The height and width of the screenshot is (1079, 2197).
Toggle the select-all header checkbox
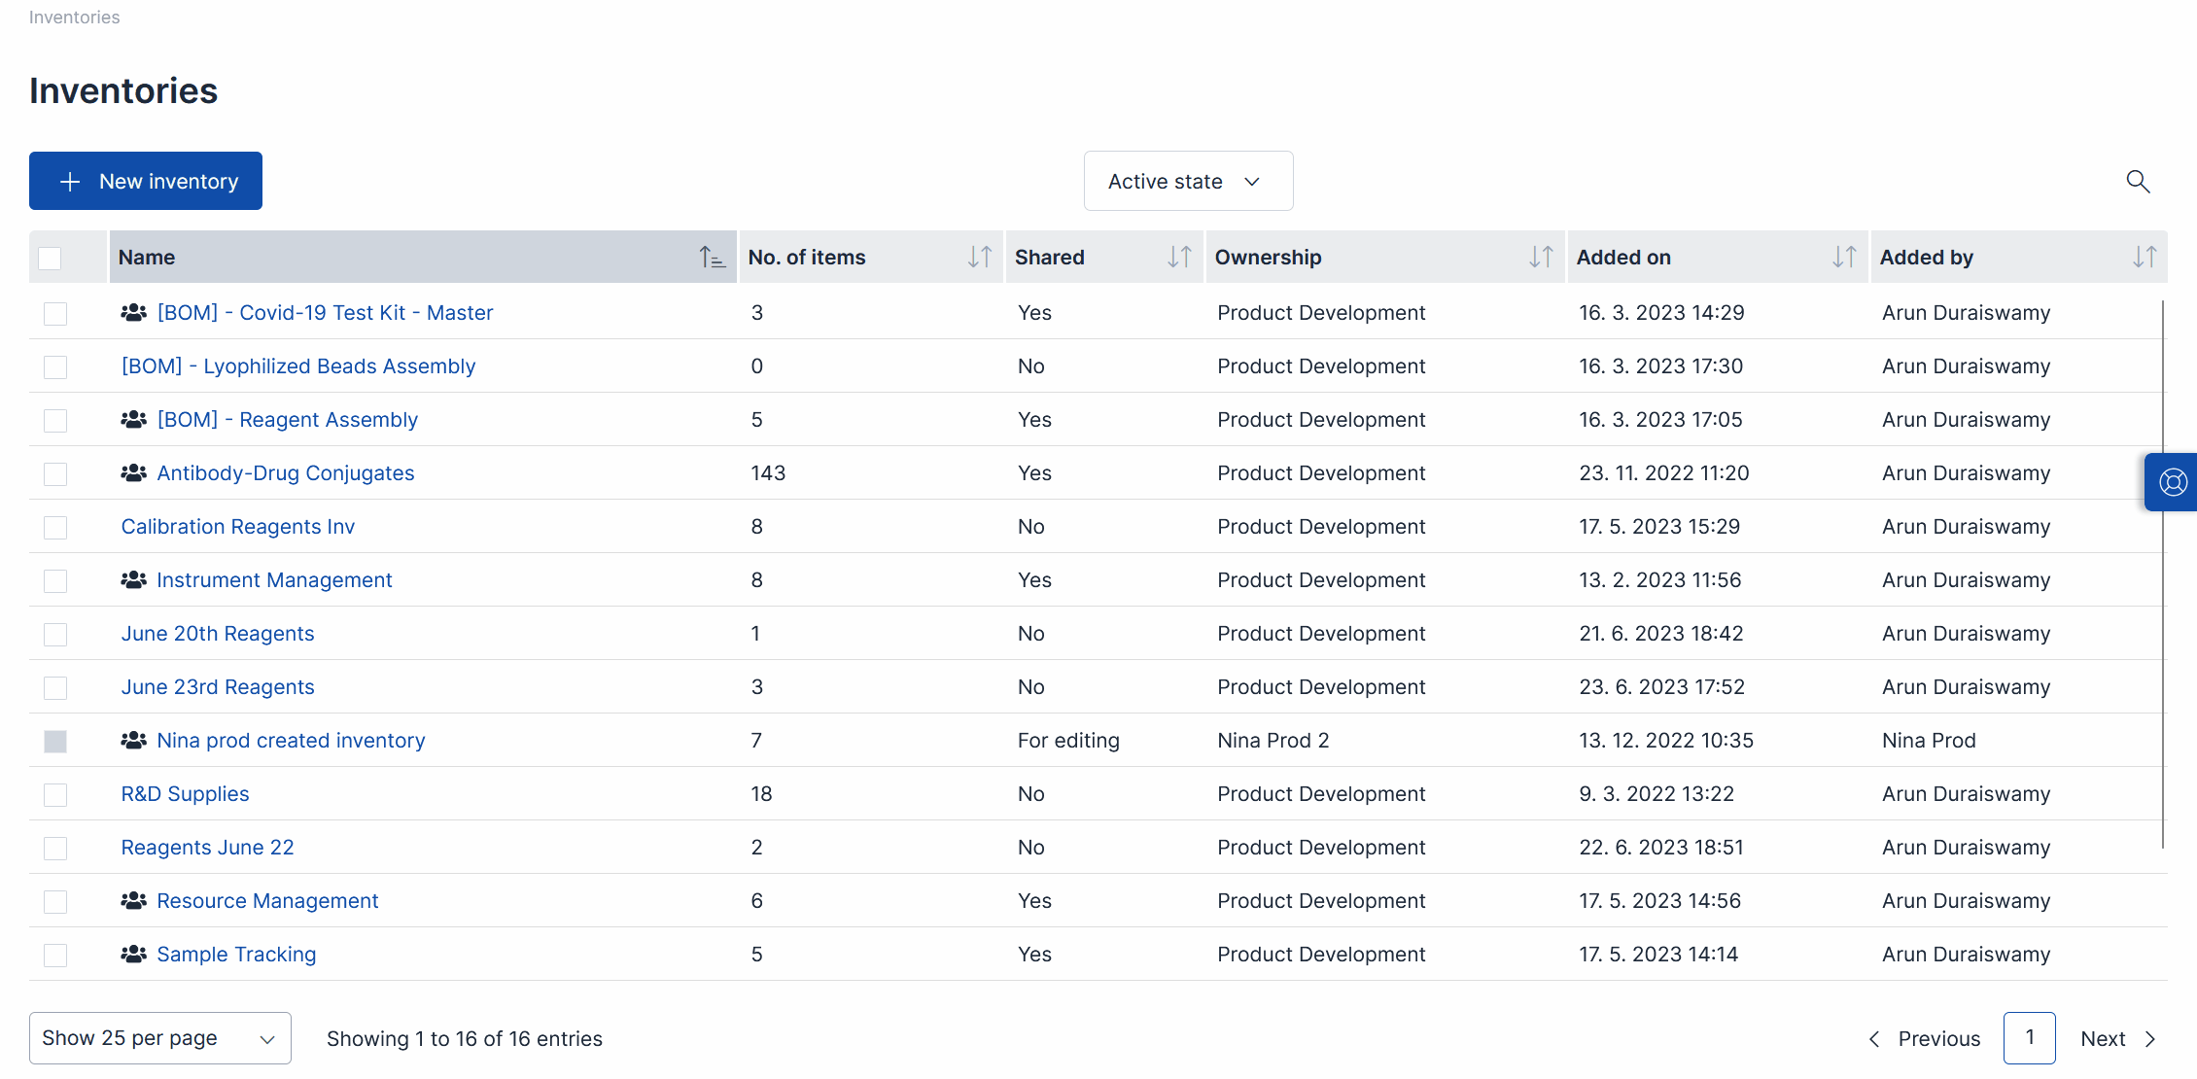click(50, 258)
